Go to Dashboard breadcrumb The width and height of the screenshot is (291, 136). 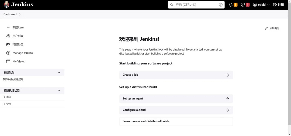click(10, 14)
